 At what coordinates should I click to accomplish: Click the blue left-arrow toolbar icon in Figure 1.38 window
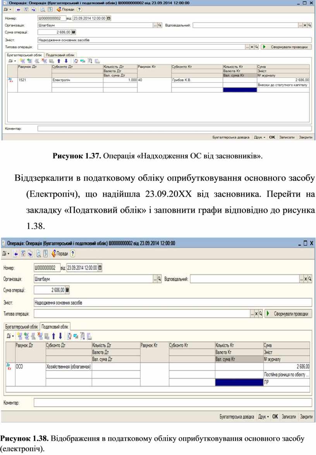(16, 254)
